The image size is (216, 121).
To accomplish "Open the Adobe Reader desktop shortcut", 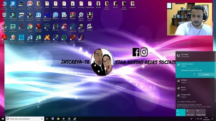I will click(4, 39).
